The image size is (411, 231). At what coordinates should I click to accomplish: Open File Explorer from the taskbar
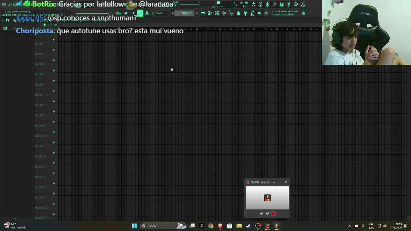pos(239,226)
